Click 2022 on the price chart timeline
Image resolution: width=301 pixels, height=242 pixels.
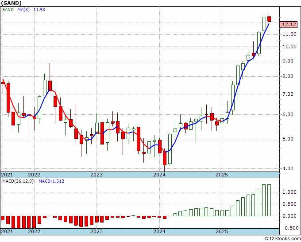(34, 175)
